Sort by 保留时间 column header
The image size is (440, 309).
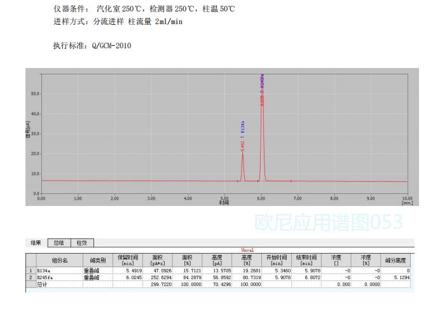[127, 260]
